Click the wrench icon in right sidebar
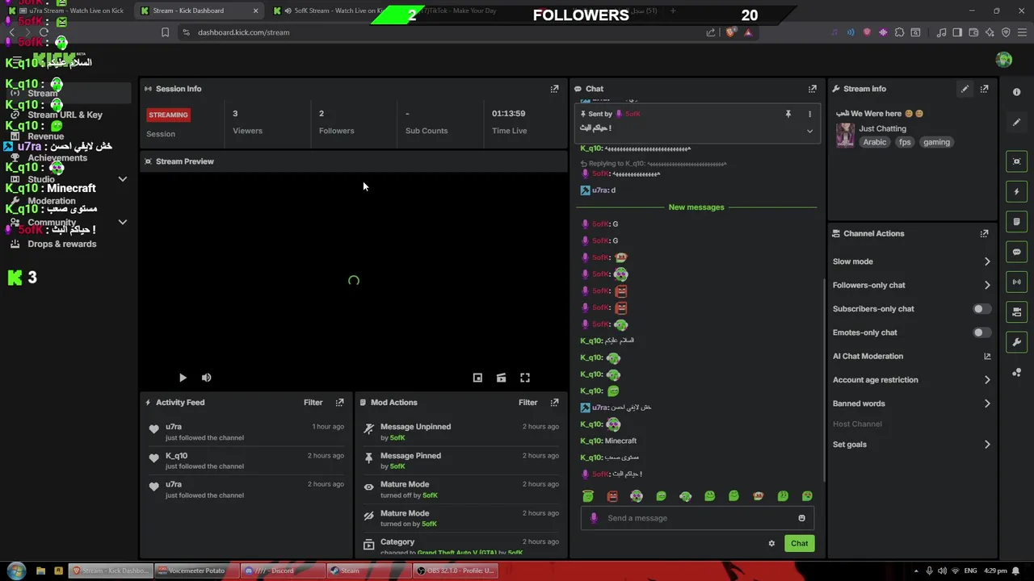The image size is (1034, 581). point(1016,342)
